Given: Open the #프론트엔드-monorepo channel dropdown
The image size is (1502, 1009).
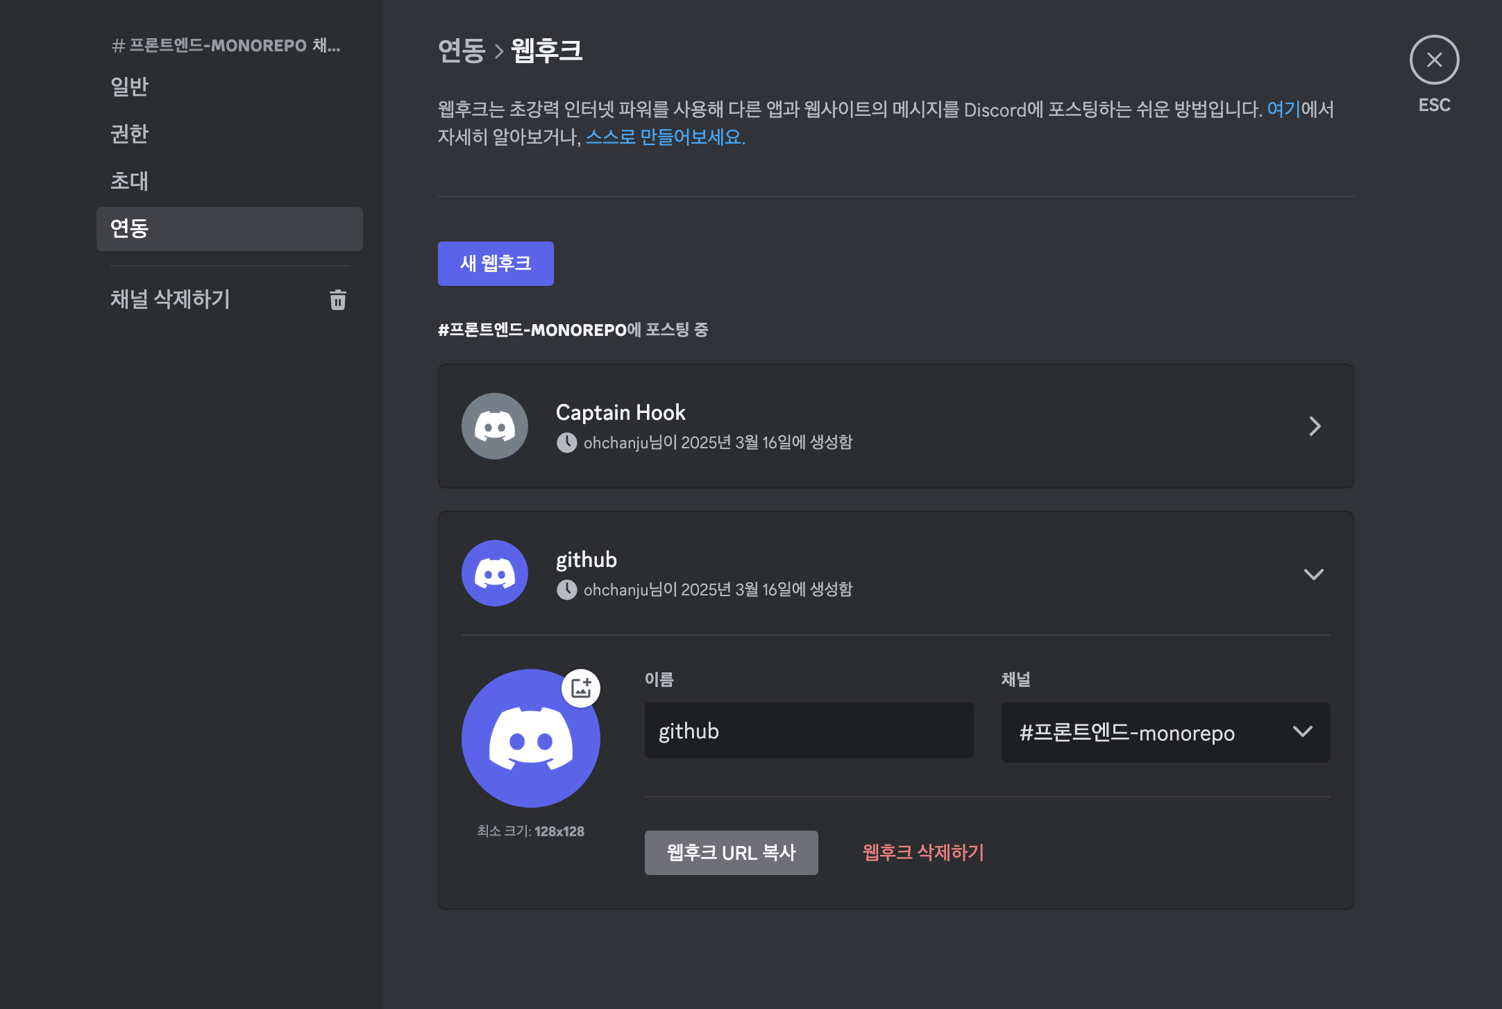Looking at the screenshot, I should 1165,732.
